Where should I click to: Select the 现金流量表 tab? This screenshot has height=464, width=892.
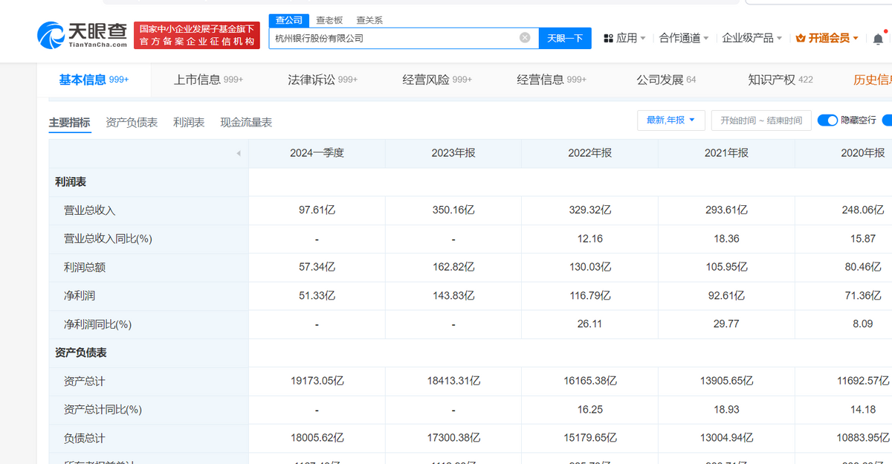point(246,123)
